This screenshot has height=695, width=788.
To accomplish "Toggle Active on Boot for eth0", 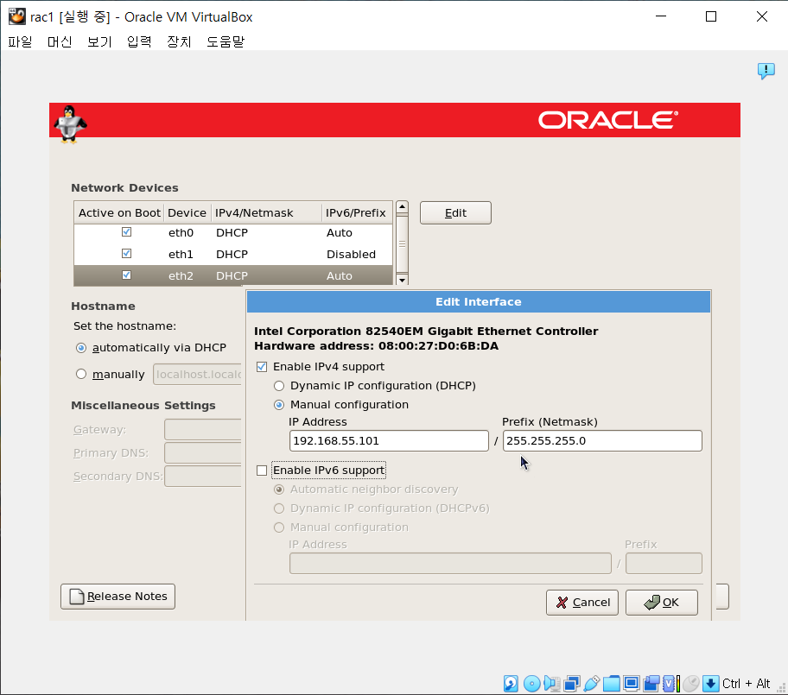I will pyautogui.click(x=127, y=232).
